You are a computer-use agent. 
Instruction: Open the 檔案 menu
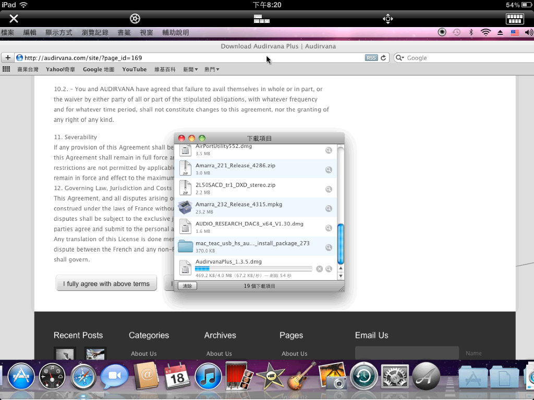pyautogui.click(x=7, y=33)
